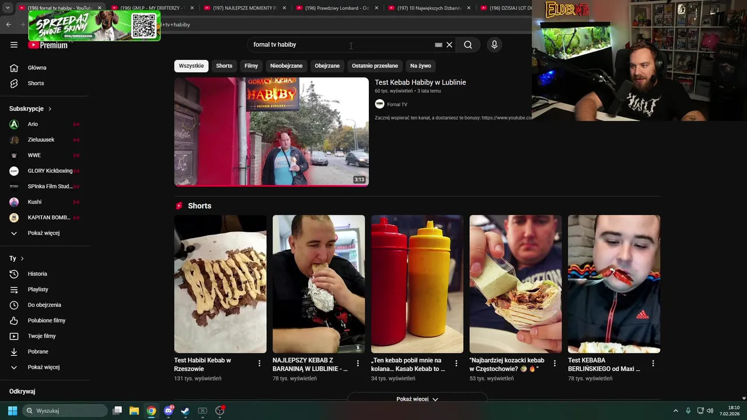Expand the Ty list with Pokaż więcej
This screenshot has width=747, height=420.
click(x=44, y=367)
